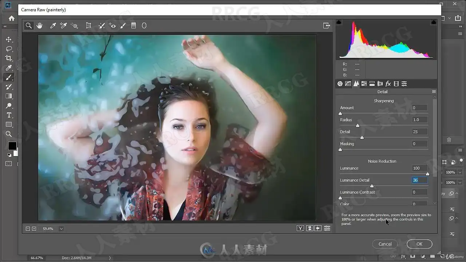Cycle Before/After preview views
466x262 pixels.
pyautogui.click(x=300, y=228)
